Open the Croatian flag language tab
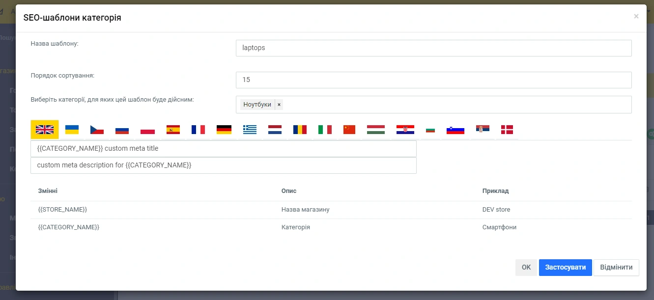The width and height of the screenshot is (654, 300). (x=405, y=130)
